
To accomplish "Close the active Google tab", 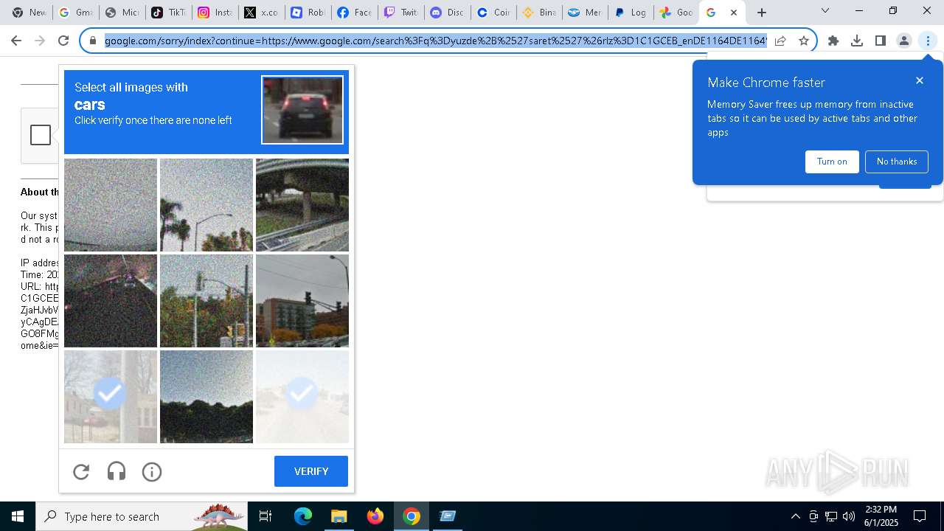I will tap(734, 13).
